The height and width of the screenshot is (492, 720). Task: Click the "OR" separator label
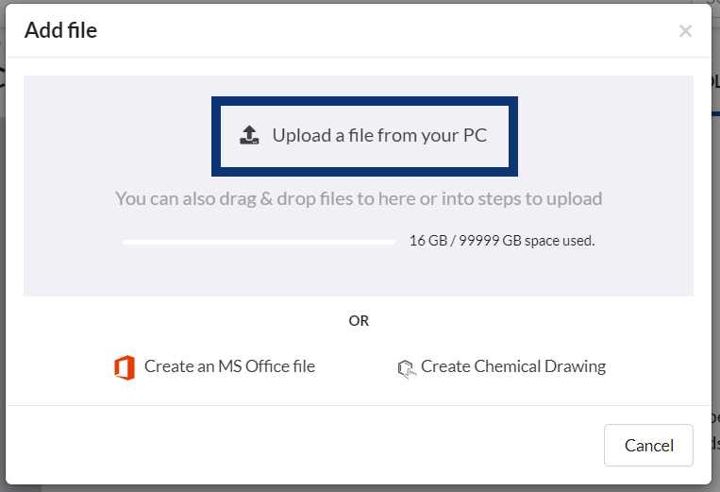coord(359,321)
